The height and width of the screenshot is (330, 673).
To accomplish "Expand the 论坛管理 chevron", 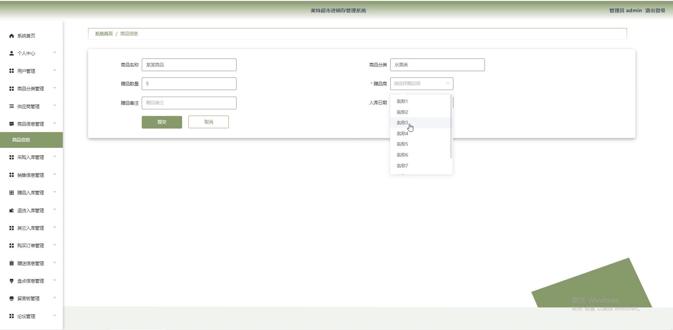I will tap(55, 316).
